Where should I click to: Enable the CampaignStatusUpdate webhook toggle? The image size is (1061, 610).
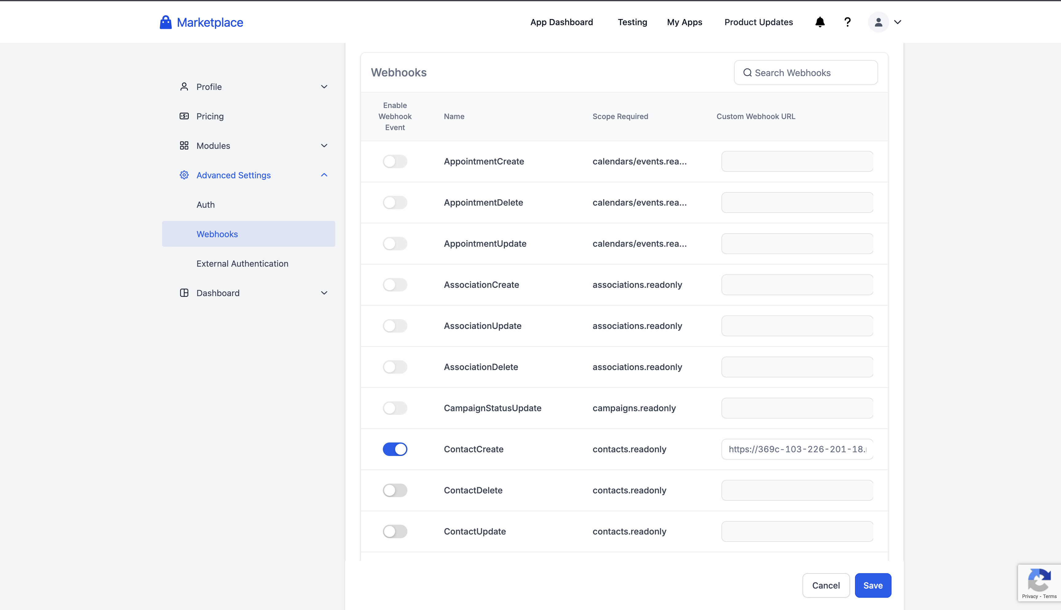pos(395,408)
